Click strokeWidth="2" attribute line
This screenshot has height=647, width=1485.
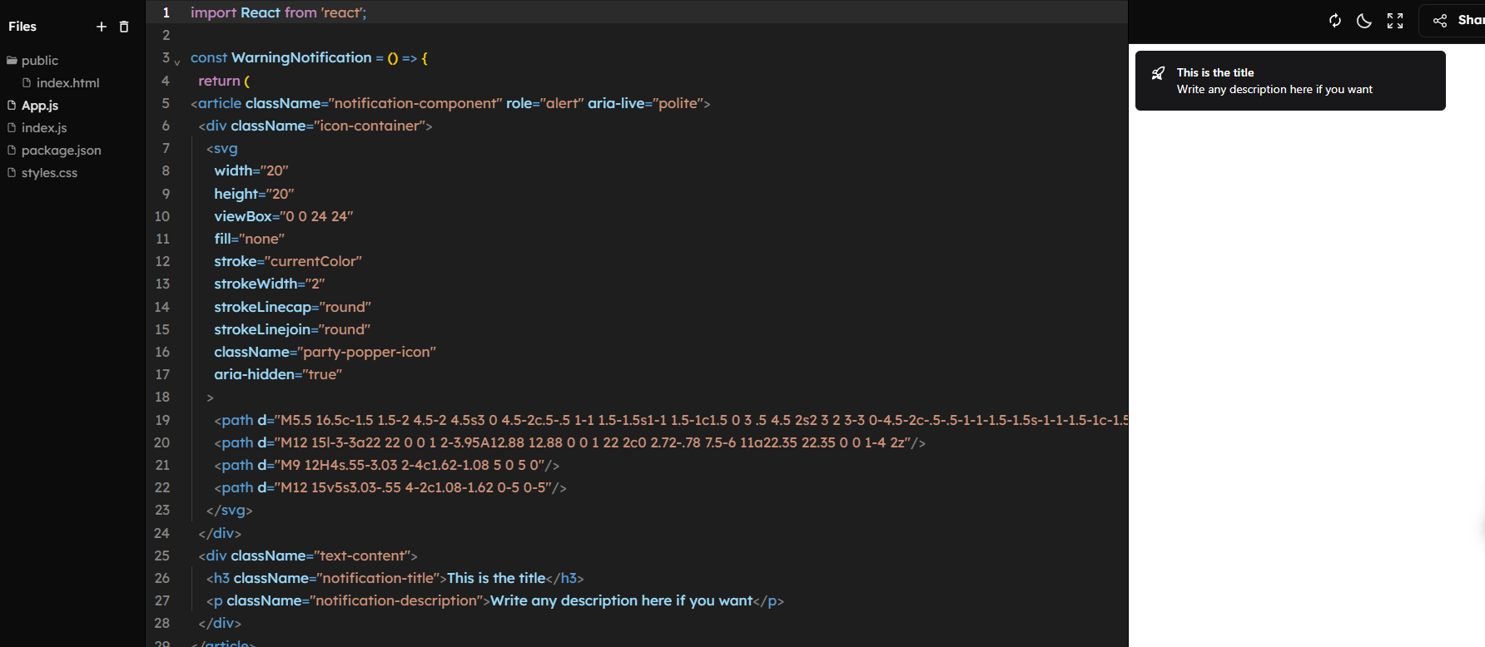[x=270, y=284]
